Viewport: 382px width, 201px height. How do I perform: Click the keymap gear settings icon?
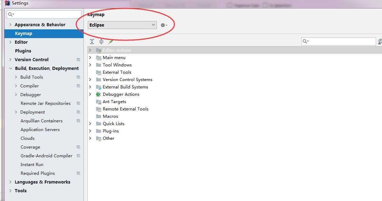tap(164, 25)
